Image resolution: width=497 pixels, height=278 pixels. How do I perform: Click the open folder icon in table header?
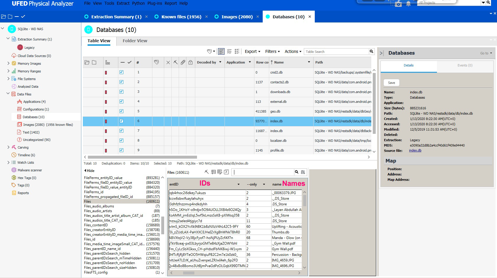pyautogui.click(x=87, y=62)
